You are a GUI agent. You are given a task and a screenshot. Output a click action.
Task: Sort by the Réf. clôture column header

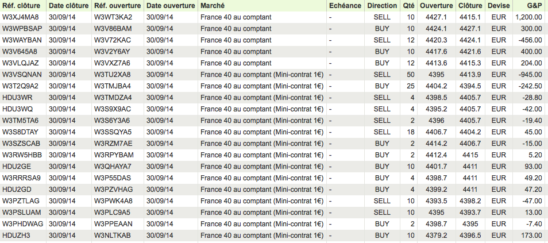pos(20,5)
